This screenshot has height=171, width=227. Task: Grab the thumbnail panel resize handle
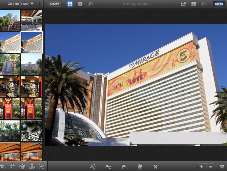(41, 4)
